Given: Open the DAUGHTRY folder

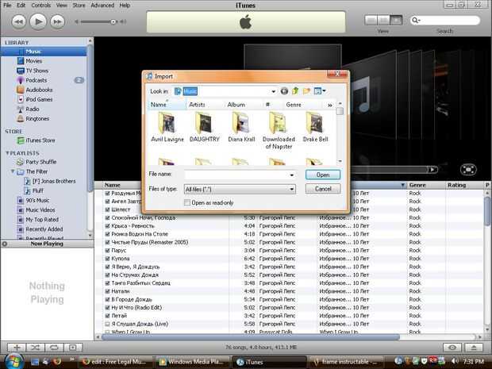Looking at the screenshot, I should (204, 128).
